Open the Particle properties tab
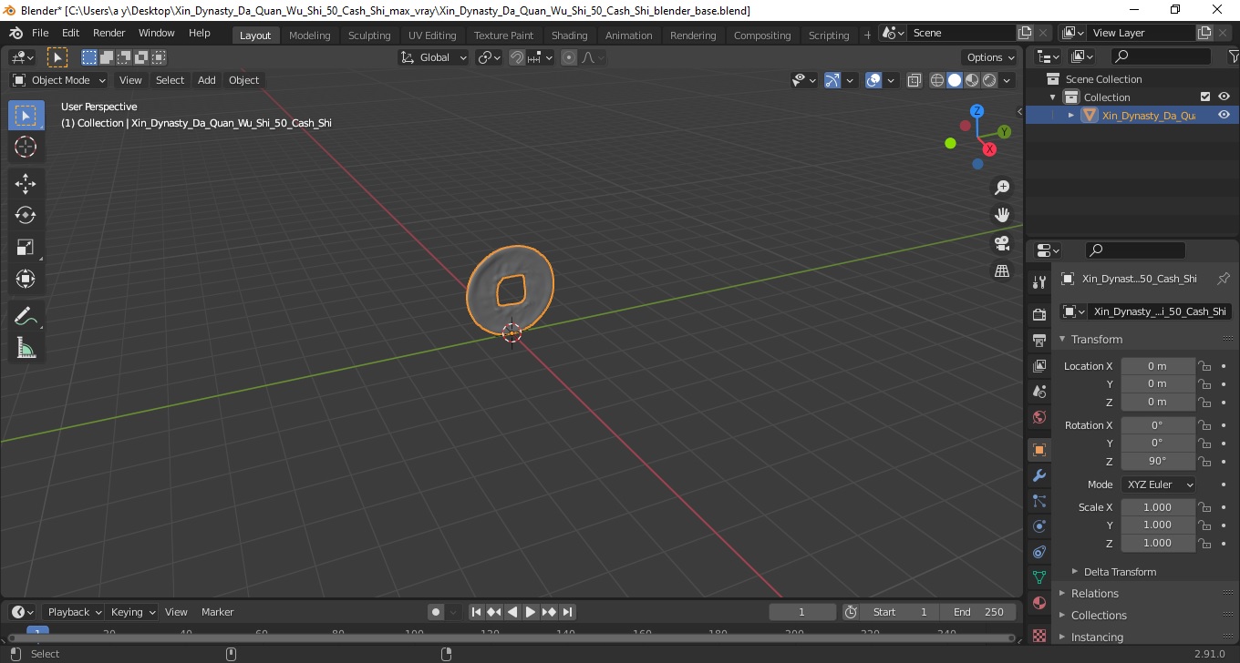This screenshot has width=1240, height=663. click(x=1039, y=501)
